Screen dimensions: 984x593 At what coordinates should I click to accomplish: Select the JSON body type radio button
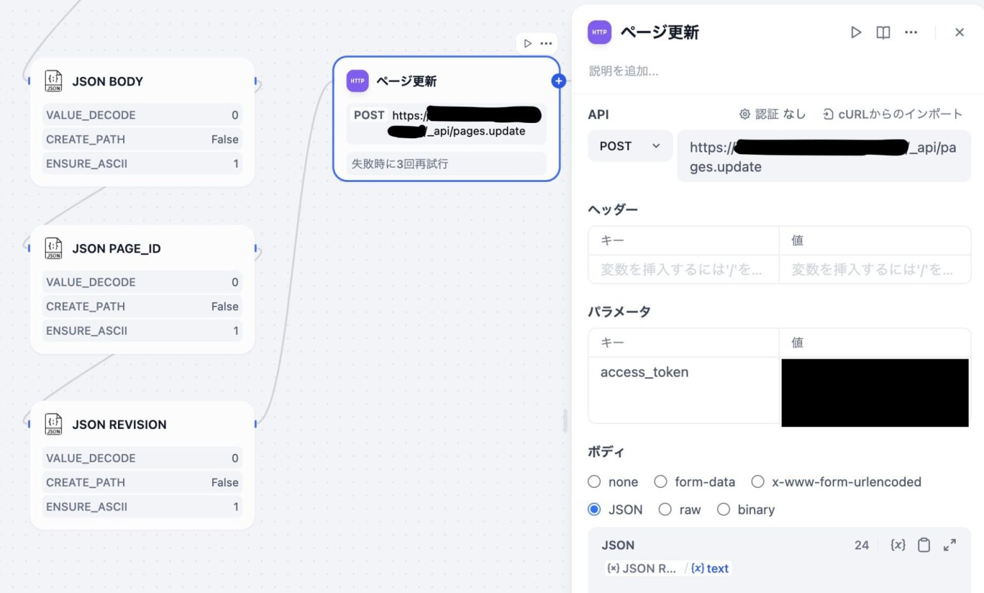click(x=594, y=509)
